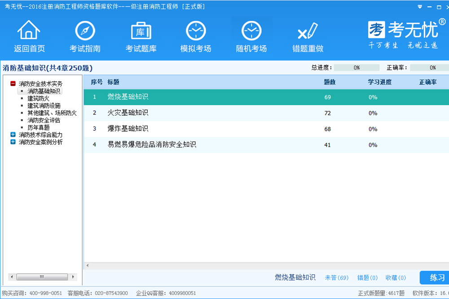Select chapter row 易燃易爆危险品消防安全知识
449x299 pixels.
(x=266, y=145)
